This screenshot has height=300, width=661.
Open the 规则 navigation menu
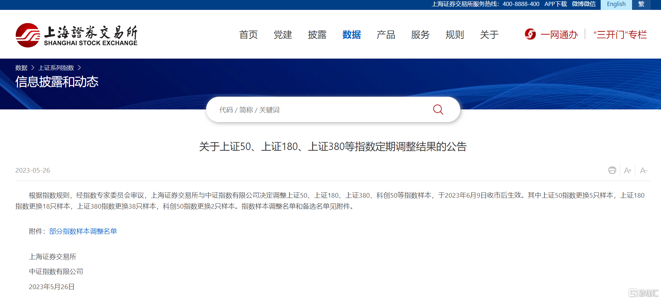455,35
